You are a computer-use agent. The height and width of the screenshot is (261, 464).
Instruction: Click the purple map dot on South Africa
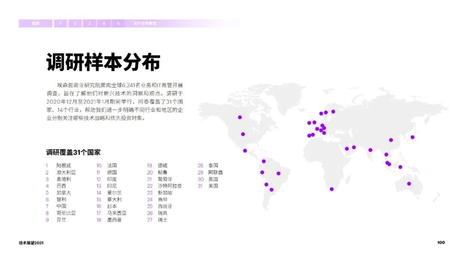[332, 189]
